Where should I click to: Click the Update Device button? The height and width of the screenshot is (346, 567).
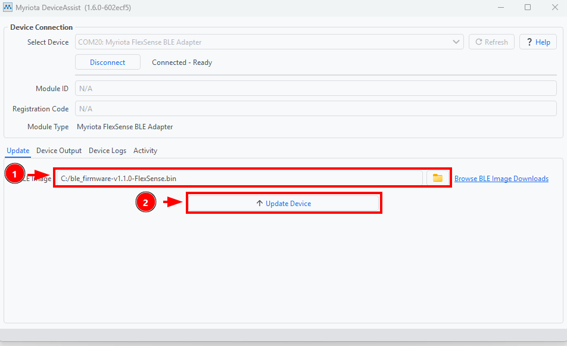283,203
